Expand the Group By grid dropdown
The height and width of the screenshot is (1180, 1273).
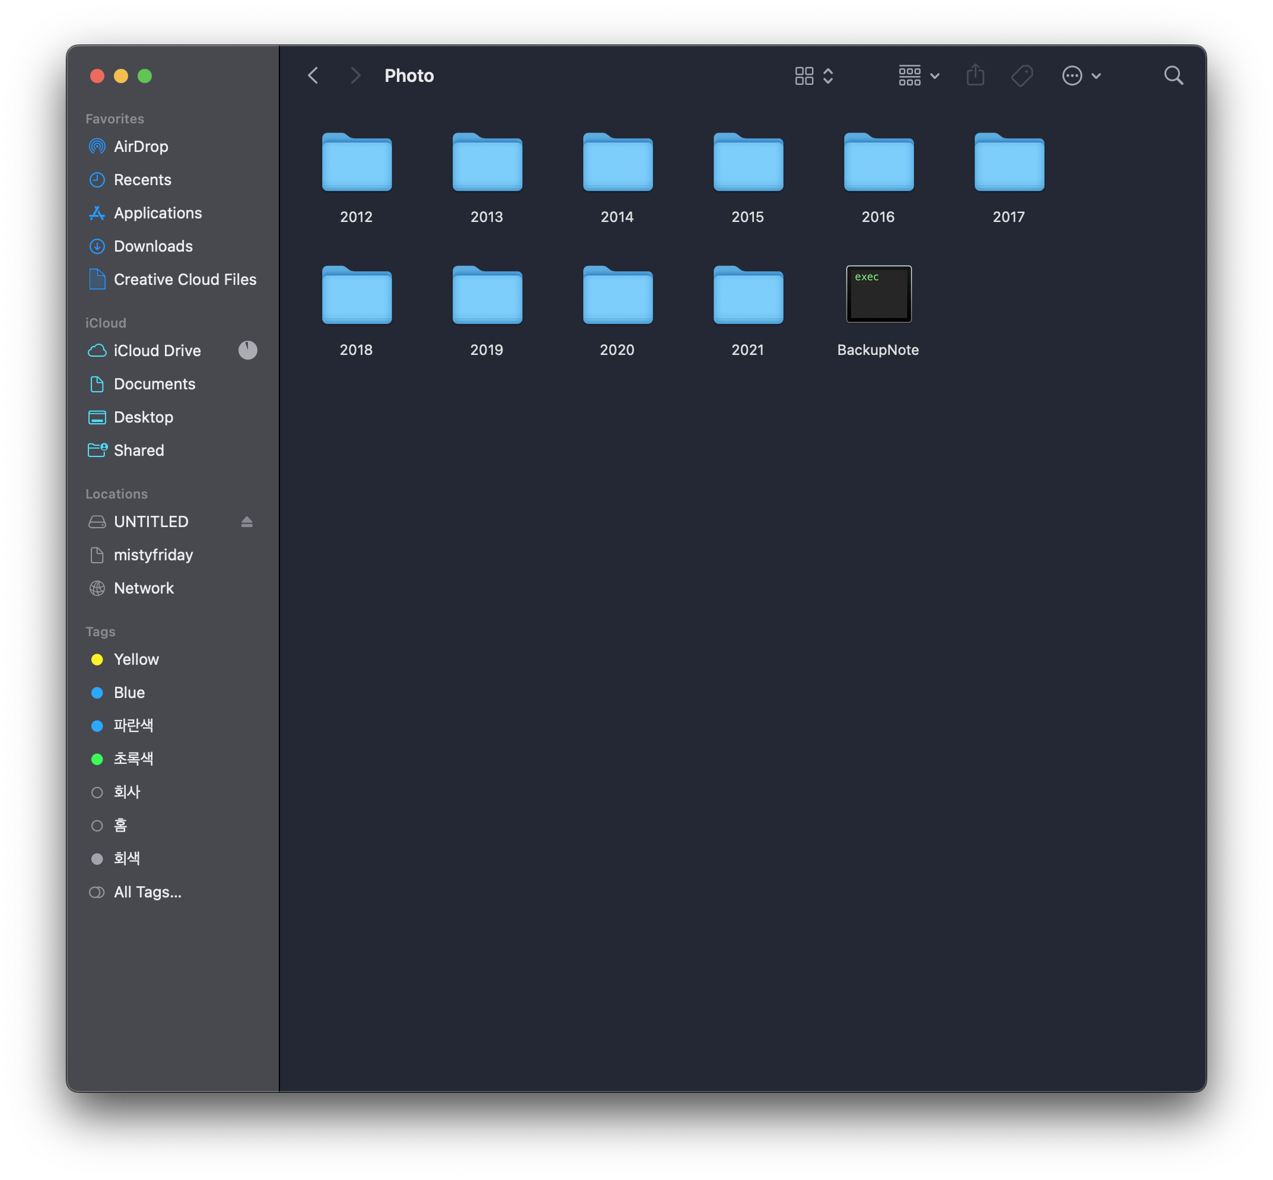(918, 75)
